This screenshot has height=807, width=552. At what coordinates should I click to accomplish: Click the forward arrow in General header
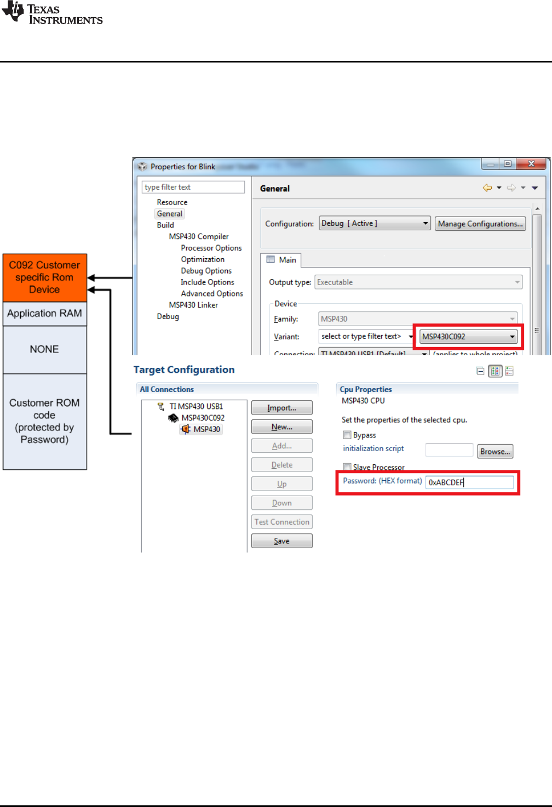(511, 188)
